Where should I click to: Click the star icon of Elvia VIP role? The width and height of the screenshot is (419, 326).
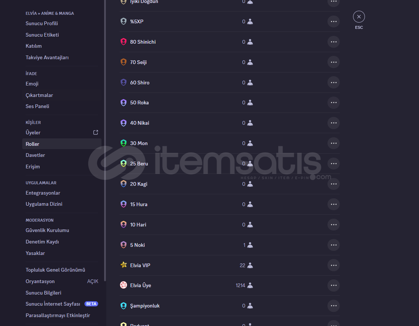point(123,265)
